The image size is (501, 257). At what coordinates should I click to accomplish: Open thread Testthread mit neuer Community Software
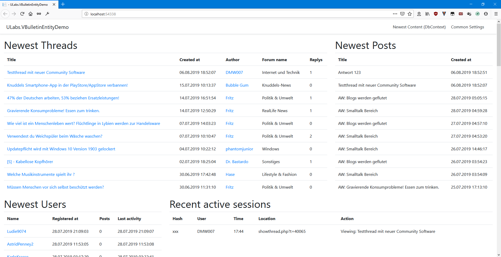(46, 73)
